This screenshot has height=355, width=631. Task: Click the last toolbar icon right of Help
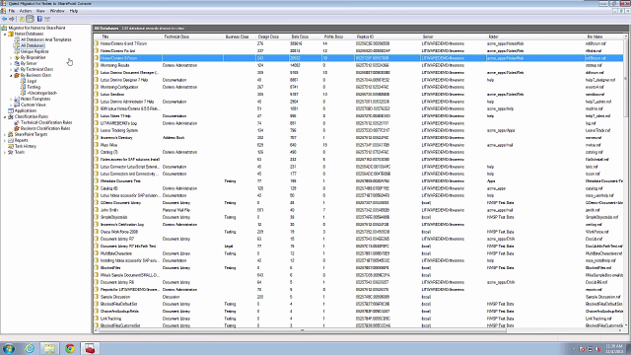[47, 19]
